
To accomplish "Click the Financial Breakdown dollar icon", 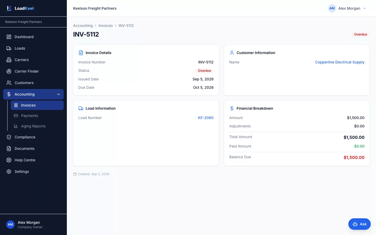I will (232, 108).
